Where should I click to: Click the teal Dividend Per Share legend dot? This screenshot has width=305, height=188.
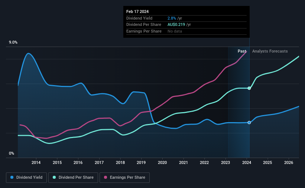tap(54, 177)
